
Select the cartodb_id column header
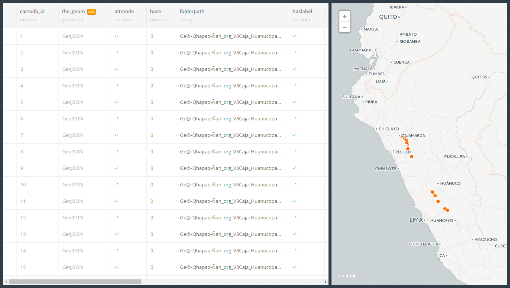click(x=32, y=11)
